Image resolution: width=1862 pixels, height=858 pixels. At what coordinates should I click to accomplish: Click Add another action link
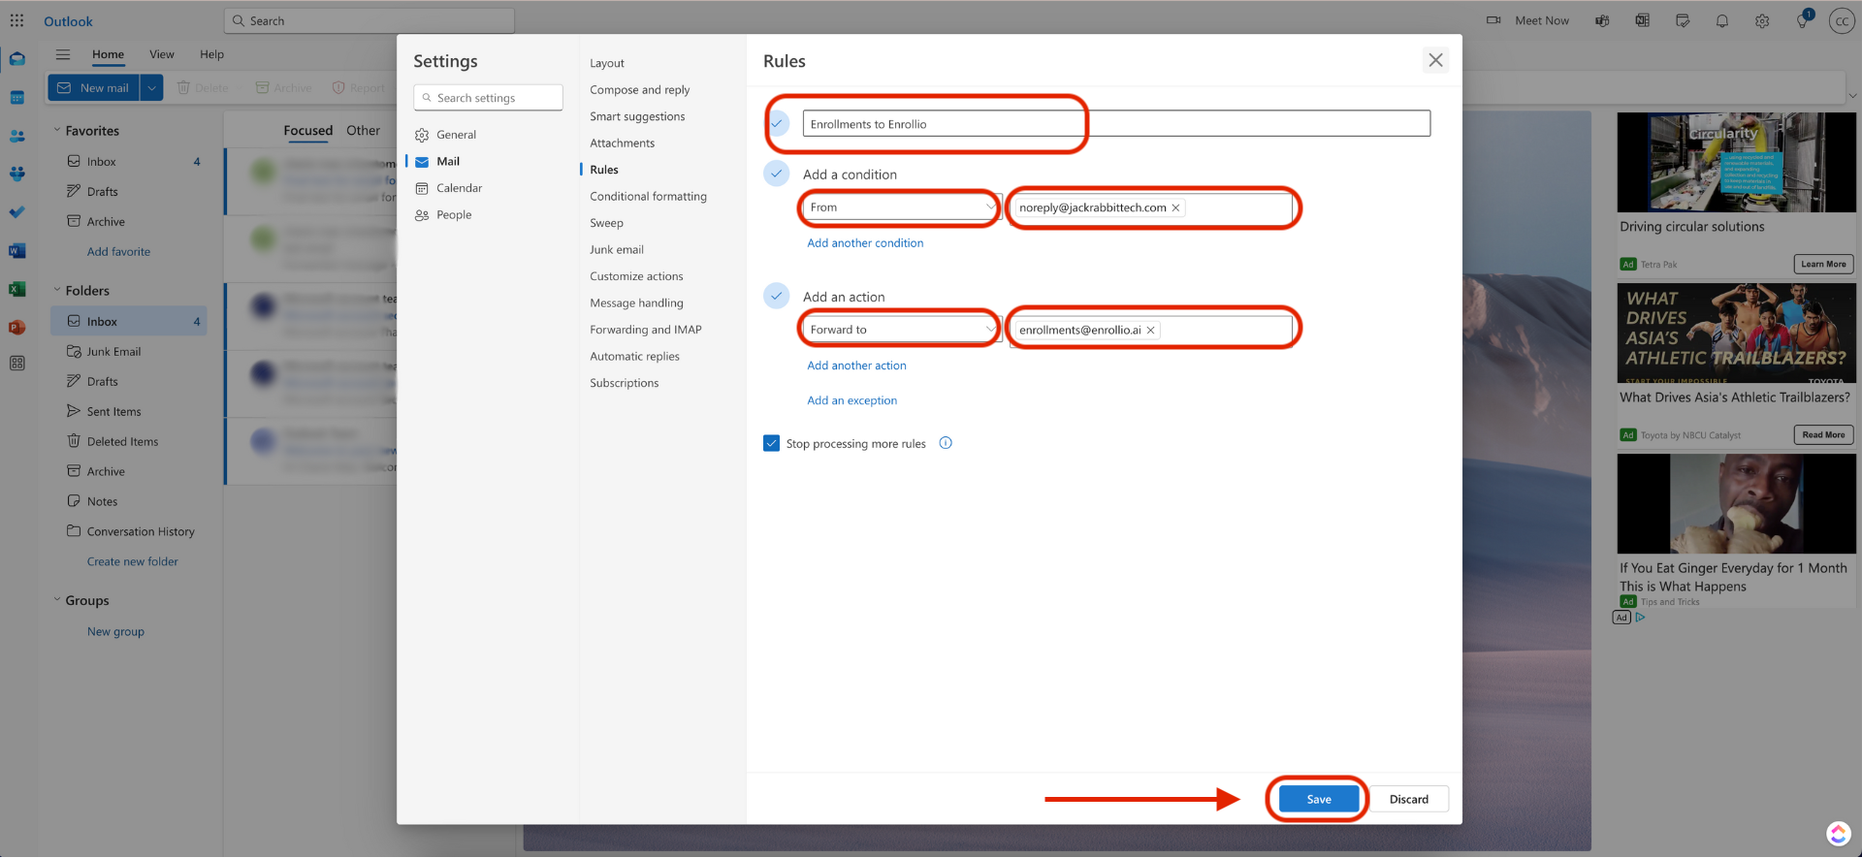(x=856, y=365)
